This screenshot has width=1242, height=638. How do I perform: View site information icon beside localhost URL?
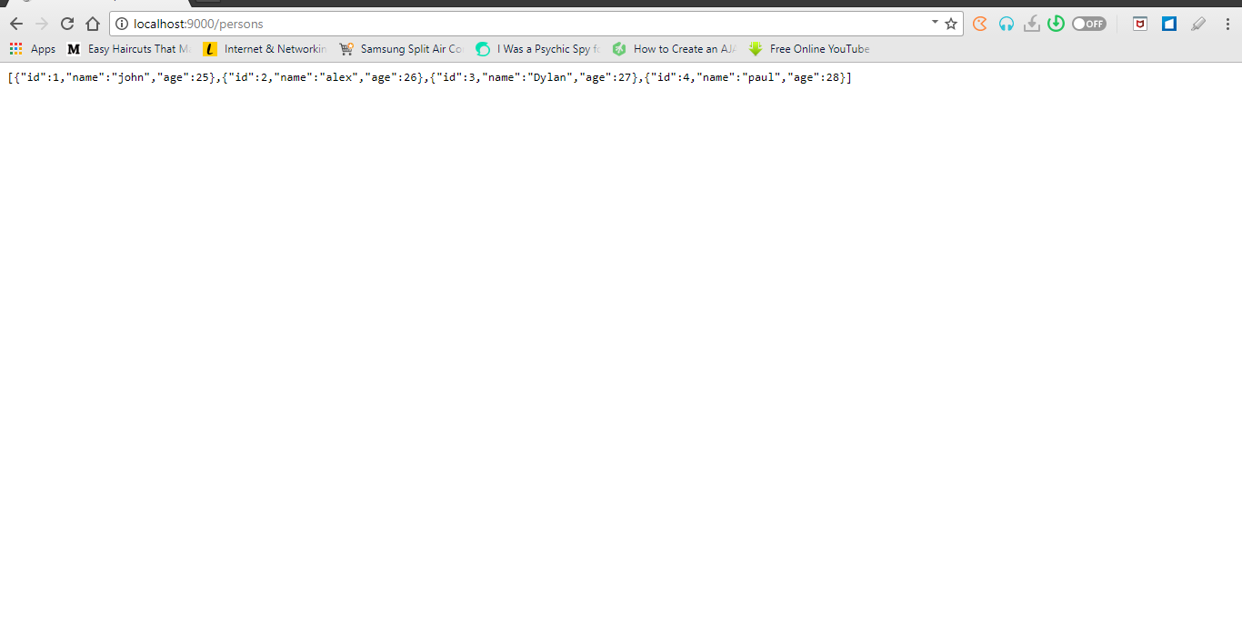[x=122, y=24]
